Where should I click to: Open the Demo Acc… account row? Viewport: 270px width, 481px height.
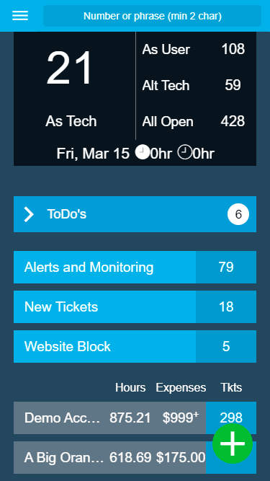tap(110, 418)
